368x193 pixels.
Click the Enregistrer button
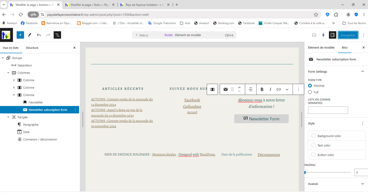[x=348, y=35]
